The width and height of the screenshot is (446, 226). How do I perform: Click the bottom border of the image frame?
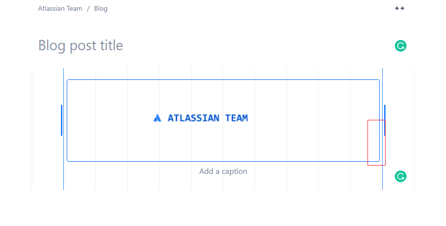point(223,161)
